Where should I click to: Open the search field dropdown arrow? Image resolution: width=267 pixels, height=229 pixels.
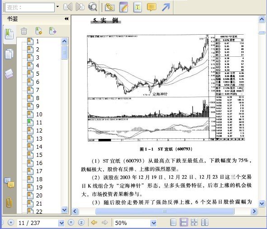pyautogui.click(x=57, y=7)
